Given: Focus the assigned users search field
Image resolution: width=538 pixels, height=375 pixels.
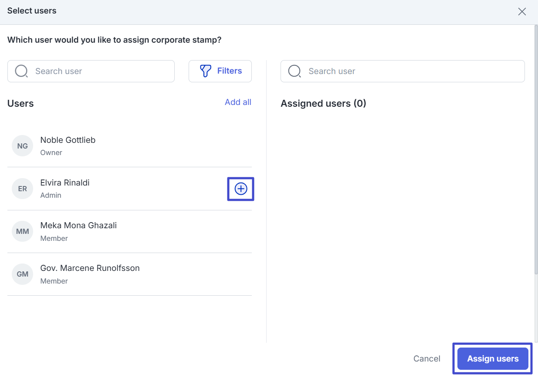Looking at the screenshot, I should coord(409,71).
